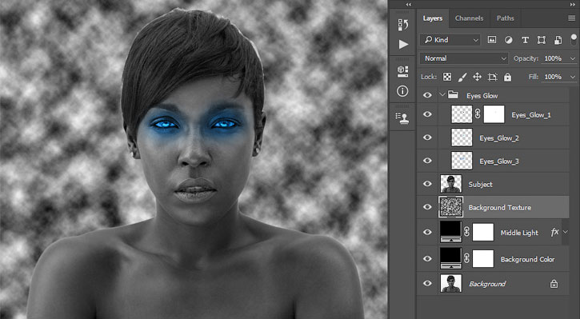Screen dimensions: 580x319
Task: Click Background Color black fill thumbnail
Action: (450, 258)
